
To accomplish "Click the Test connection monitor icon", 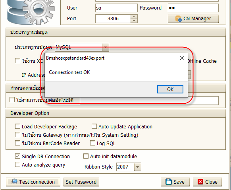I will [x=14, y=182].
